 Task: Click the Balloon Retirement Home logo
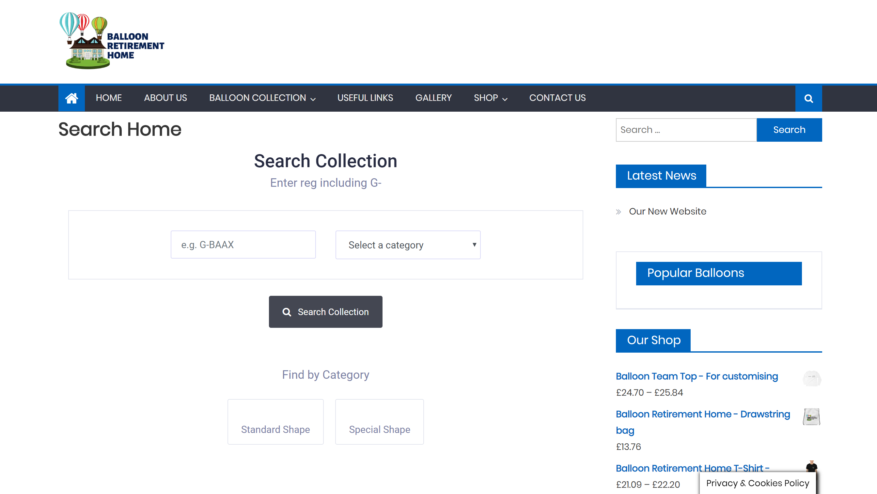[112, 40]
